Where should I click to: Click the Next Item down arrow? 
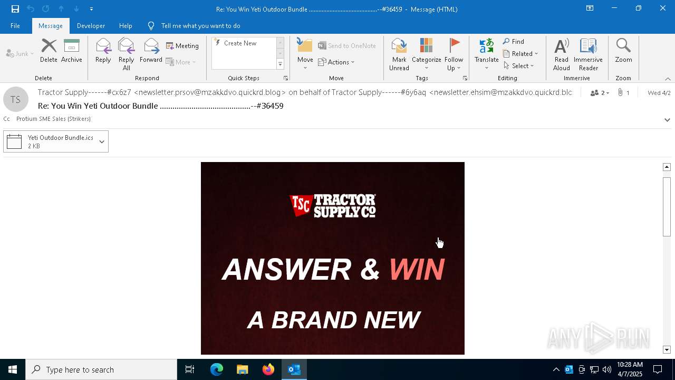pos(76,9)
